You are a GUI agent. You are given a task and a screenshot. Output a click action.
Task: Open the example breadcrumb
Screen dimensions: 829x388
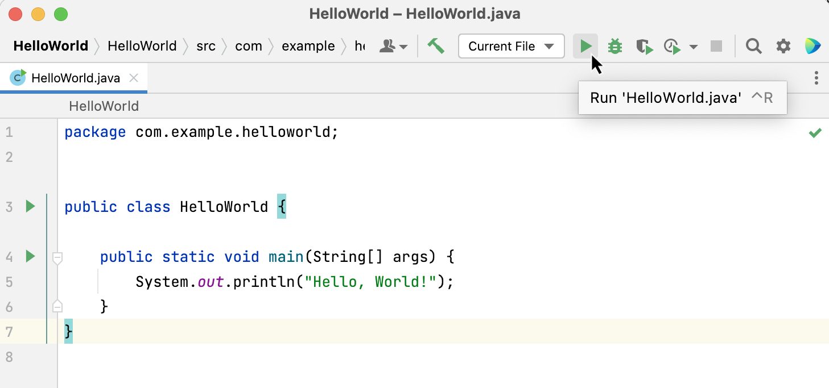point(308,46)
